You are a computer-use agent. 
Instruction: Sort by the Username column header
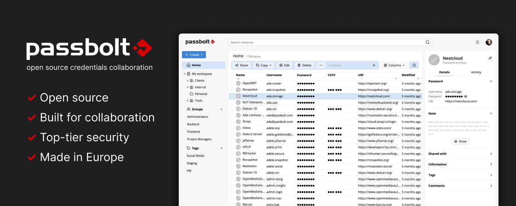[274, 75]
